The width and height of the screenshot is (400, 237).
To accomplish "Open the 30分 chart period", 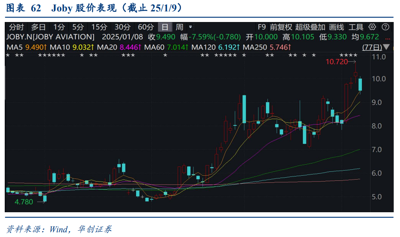I will click(122, 27).
